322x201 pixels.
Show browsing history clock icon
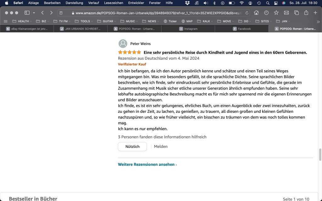(x=266, y=13)
